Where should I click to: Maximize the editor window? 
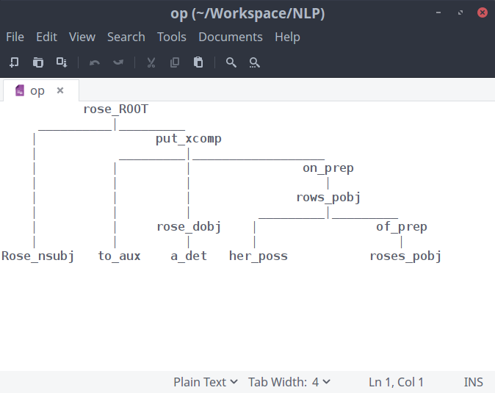(460, 12)
